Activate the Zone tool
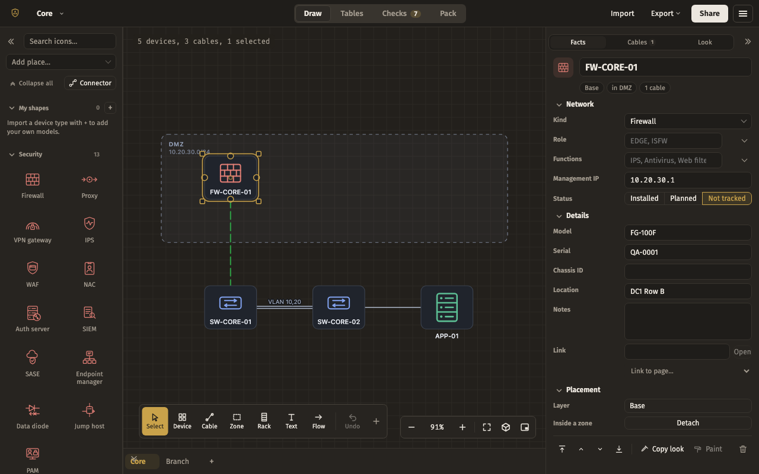This screenshot has width=759, height=474. pyautogui.click(x=237, y=421)
